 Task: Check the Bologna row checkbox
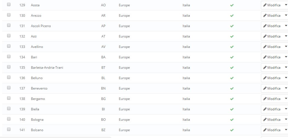click(9, 119)
